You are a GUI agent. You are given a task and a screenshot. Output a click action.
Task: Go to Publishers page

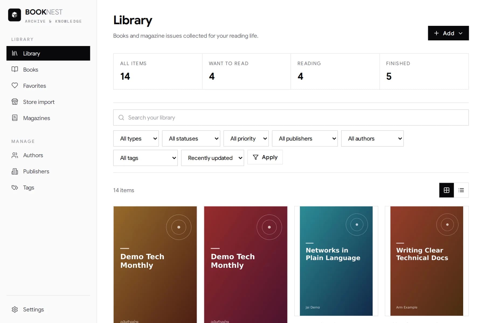pos(48,171)
